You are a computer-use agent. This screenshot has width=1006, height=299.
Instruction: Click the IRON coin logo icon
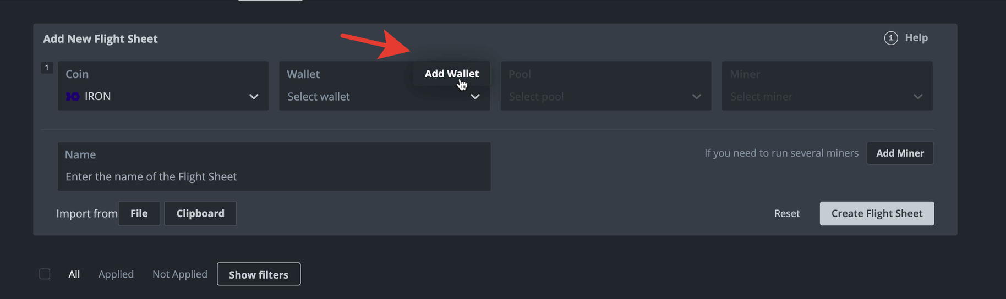(73, 97)
